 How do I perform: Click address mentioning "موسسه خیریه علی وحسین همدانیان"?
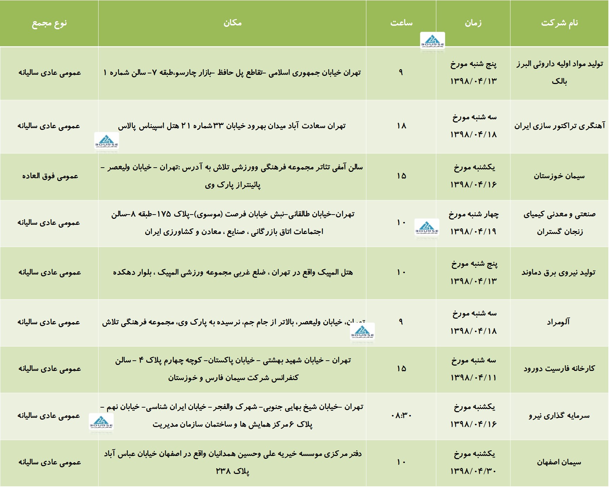233,462
